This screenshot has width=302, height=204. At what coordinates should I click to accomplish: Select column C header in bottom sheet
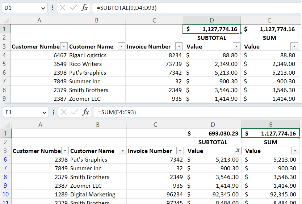coord(155,125)
